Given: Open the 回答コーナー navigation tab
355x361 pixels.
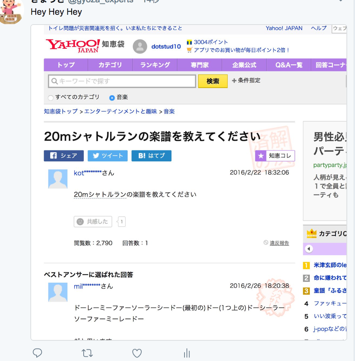Looking at the screenshot, I should (329, 65).
